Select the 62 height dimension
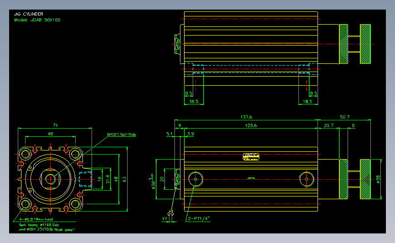Viewport: 395px width, 243px height. [124, 179]
